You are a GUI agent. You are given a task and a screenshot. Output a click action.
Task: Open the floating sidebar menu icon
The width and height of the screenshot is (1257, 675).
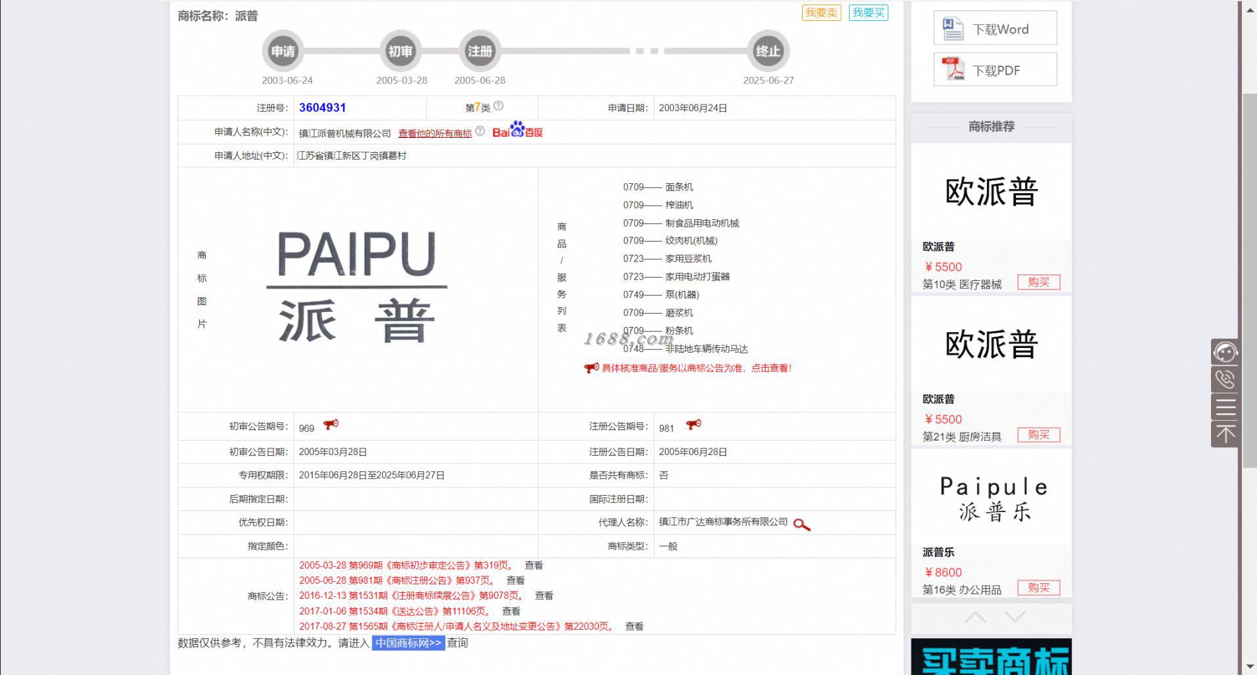[x=1225, y=407]
